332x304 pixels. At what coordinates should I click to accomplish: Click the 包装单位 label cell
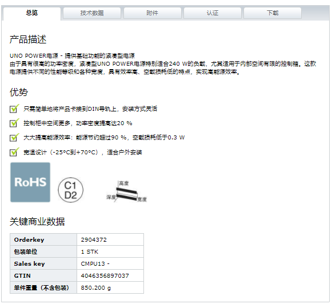(43, 251)
